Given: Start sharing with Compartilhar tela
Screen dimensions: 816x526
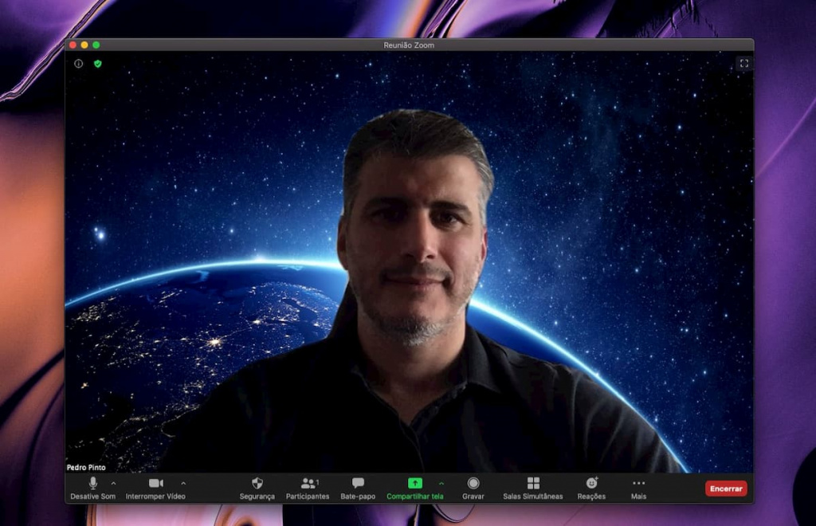Looking at the screenshot, I should coord(414,489).
